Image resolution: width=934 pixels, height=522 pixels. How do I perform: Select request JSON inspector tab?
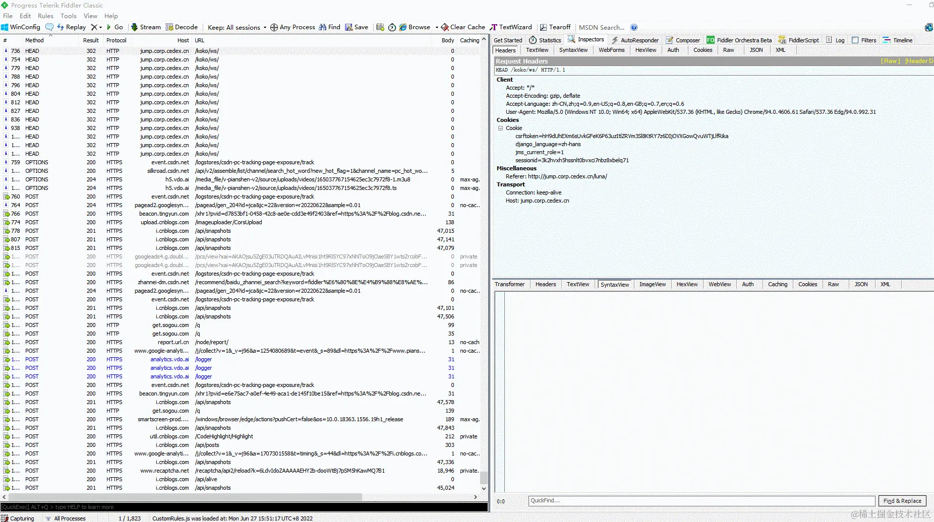(756, 50)
